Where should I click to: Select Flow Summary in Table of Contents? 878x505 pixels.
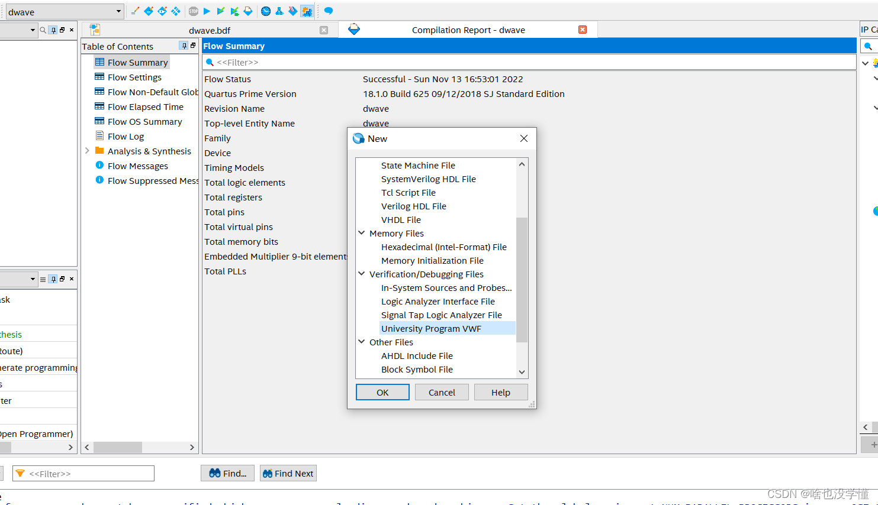pyautogui.click(x=131, y=62)
